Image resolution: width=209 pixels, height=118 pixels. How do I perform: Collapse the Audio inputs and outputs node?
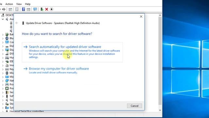pos(3,19)
